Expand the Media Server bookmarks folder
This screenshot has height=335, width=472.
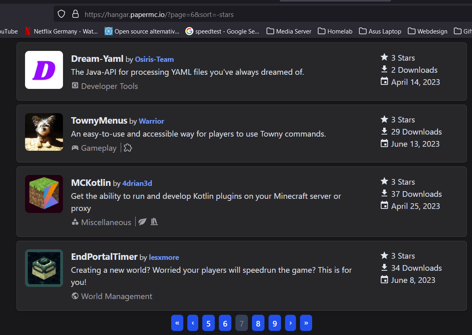[x=289, y=31]
